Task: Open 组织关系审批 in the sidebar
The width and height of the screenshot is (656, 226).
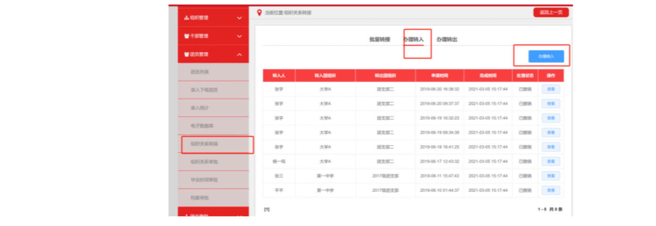Action: 204,162
